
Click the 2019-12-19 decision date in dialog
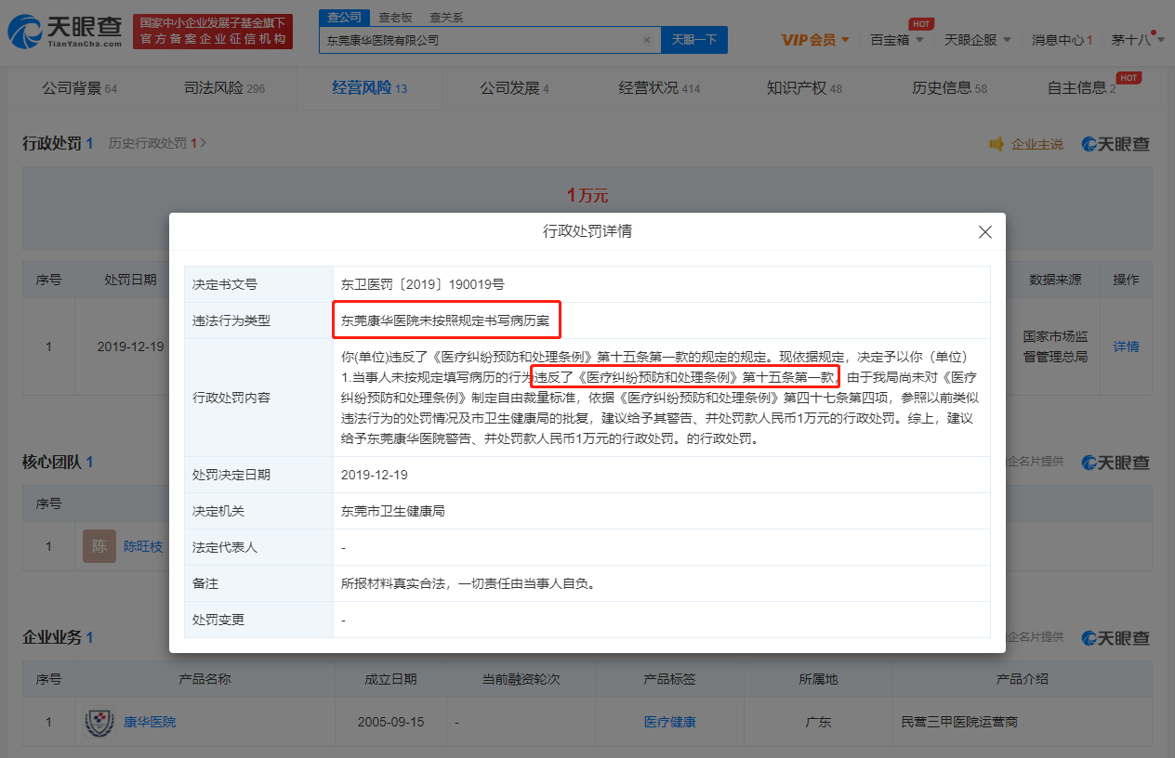point(375,475)
